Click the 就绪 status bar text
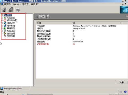Screen dimensions: 128x95 [x=2, y=92]
